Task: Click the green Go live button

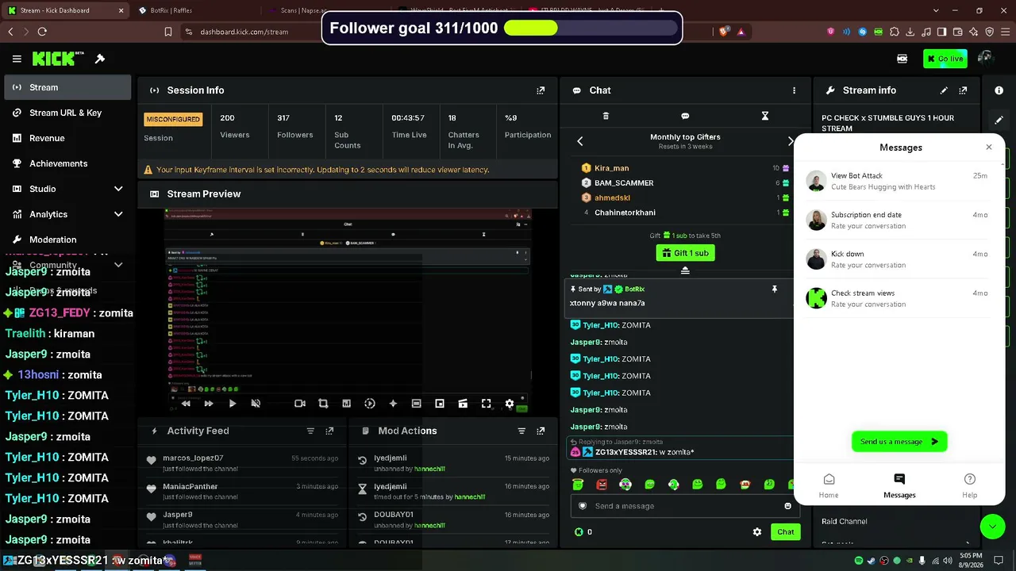Action: coord(945,59)
